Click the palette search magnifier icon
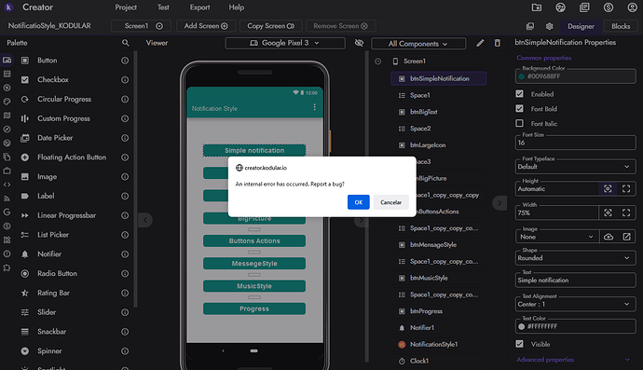The image size is (643, 370). [126, 43]
